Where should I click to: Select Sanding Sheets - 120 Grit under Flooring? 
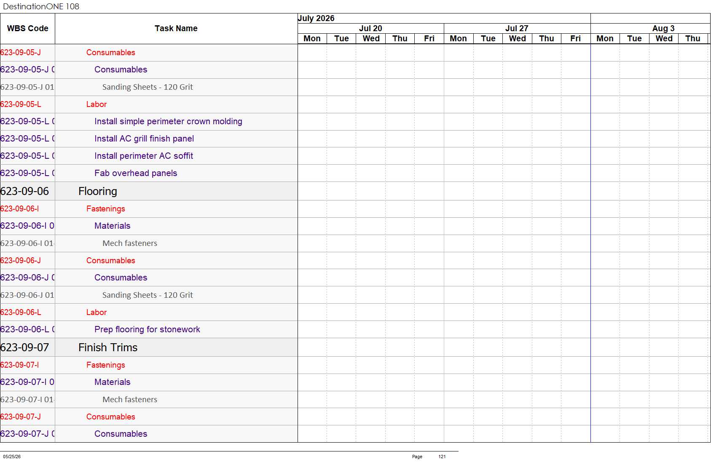tap(148, 295)
